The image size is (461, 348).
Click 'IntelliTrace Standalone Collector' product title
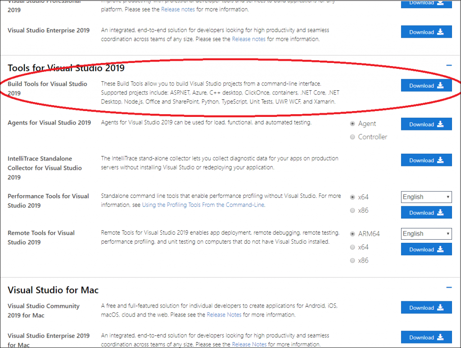tap(45, 168)
